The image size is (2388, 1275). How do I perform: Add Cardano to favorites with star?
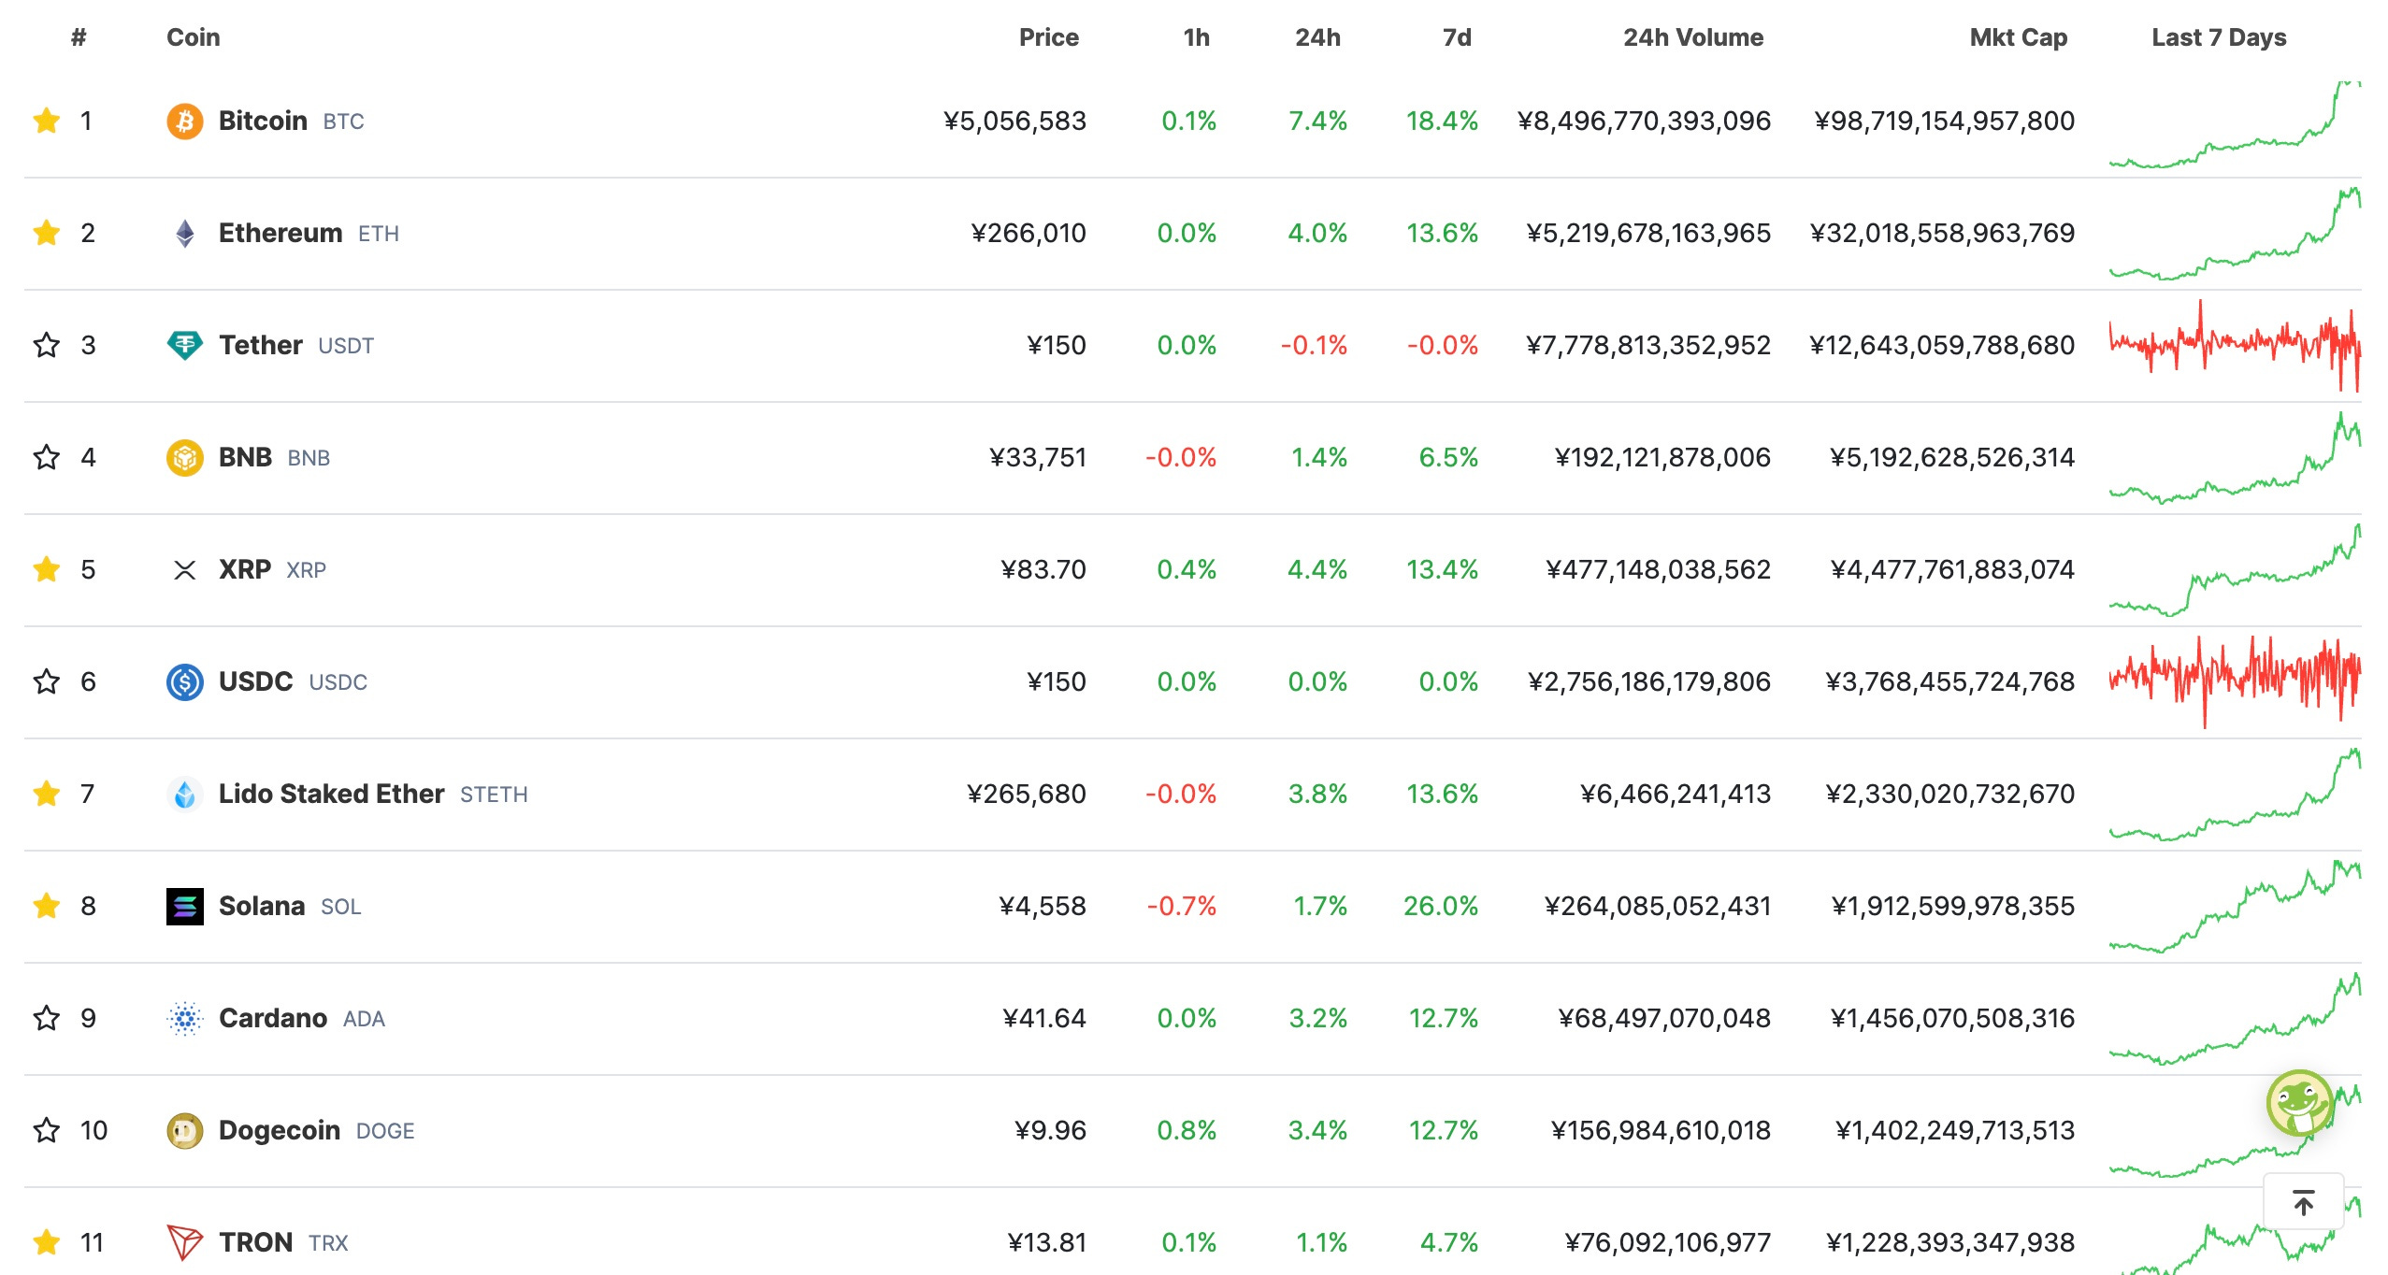tap(47, 1018)
